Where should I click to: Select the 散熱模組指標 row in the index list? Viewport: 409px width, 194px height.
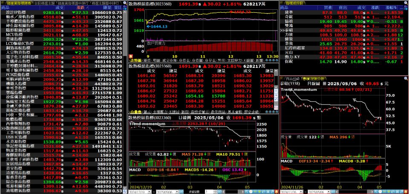pyautogui.click(x=61, y=129)
